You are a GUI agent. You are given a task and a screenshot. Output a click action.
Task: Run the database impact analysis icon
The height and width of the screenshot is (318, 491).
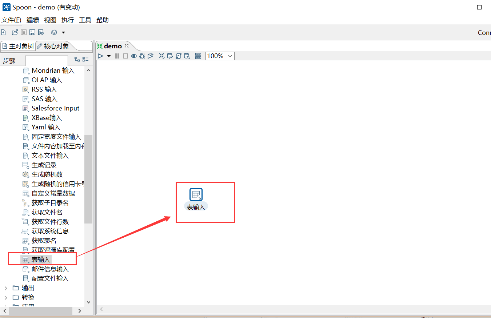coord(170,56)
